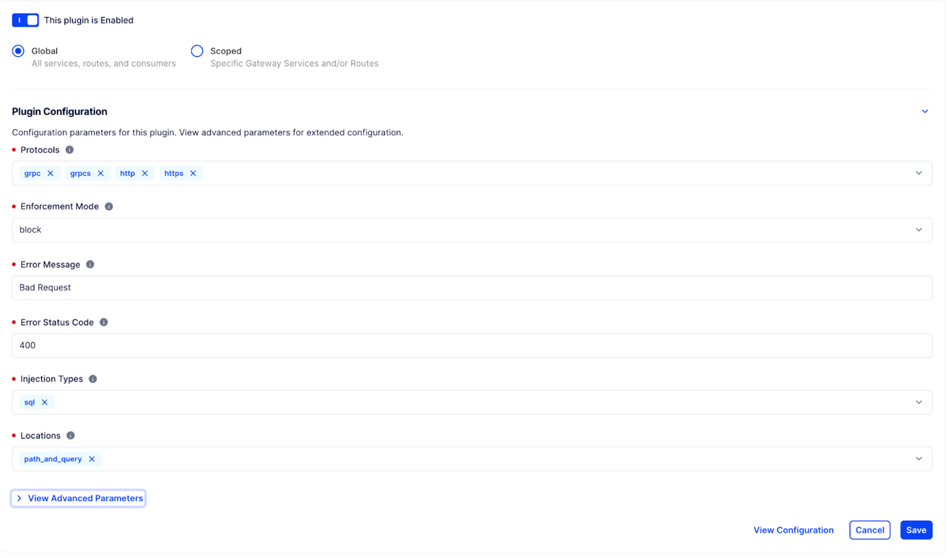Remove the grpc protocol tag

[50, 173]
